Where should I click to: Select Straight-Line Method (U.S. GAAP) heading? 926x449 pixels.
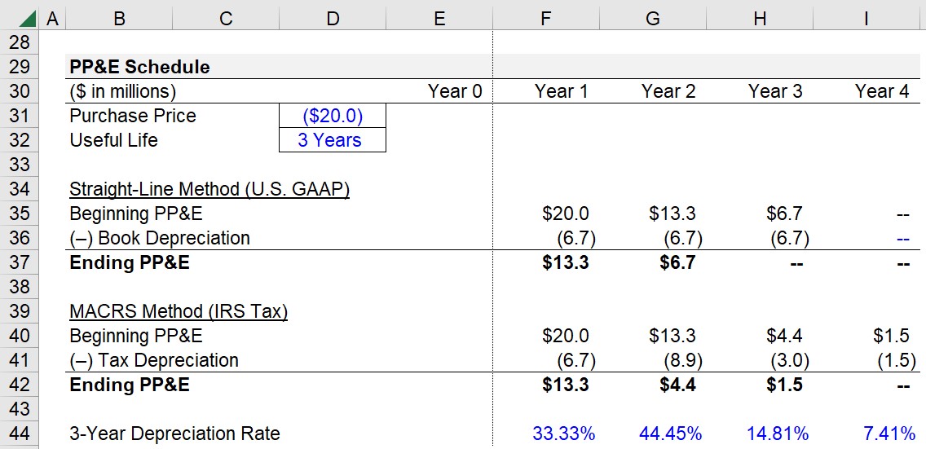[x=209, y=189]
